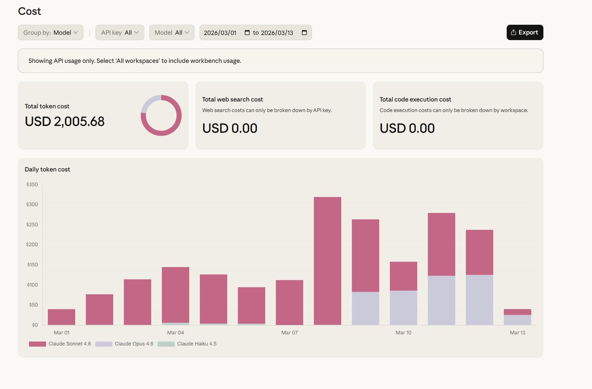Open the end date calendar picker icon
Viewport: 592px width, 389px height.
coord(304,33)
